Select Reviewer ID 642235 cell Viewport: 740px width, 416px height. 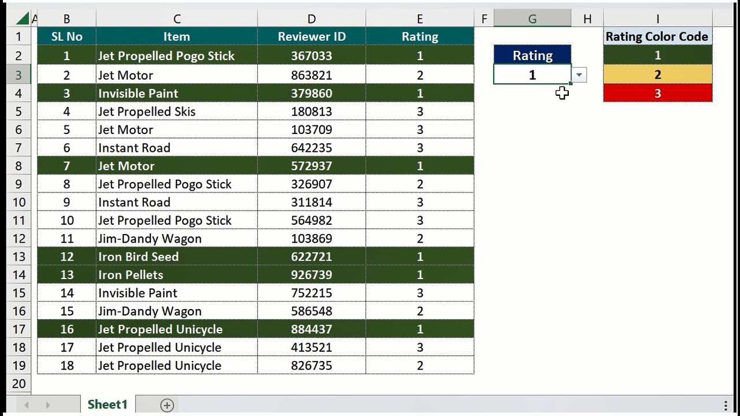[x=312, y=147]
